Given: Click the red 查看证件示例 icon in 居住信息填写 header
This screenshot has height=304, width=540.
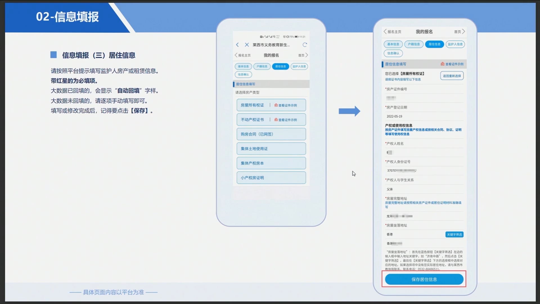Looking at the screenshot, I should click(442, 64).
